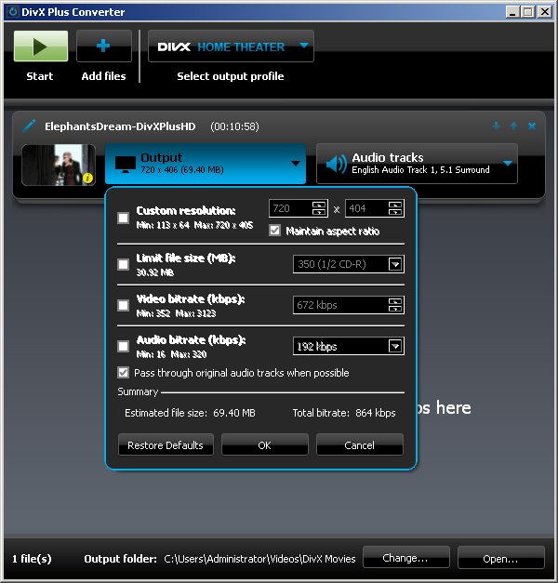Move the ElephantsDream file up in the list
The image size is (558, 583).
tap(513, 126)
